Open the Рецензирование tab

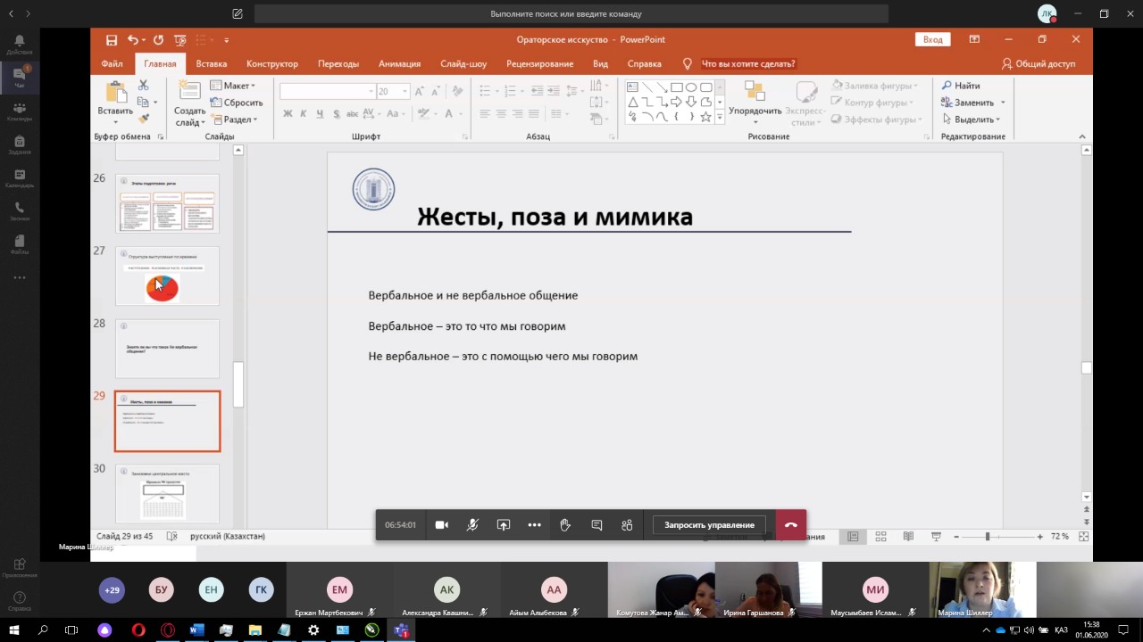(x=539, y=64)
